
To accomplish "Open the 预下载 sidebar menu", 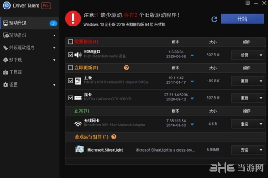I will click(x=30, y=60).
